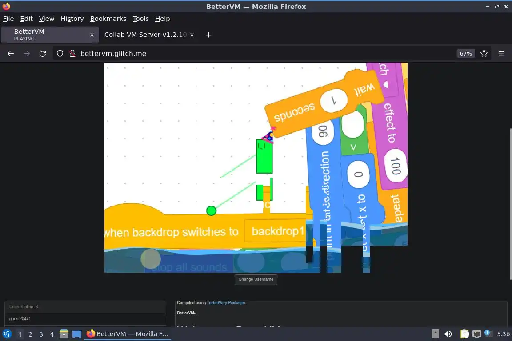Click the 100 value on effect block
This screenshot has width=512, height=341.
click(396, 166)
